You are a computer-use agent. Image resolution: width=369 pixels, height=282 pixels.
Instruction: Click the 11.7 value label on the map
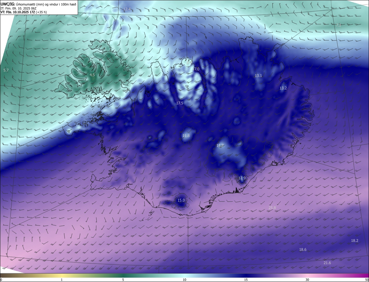click(x=220, y=146)
